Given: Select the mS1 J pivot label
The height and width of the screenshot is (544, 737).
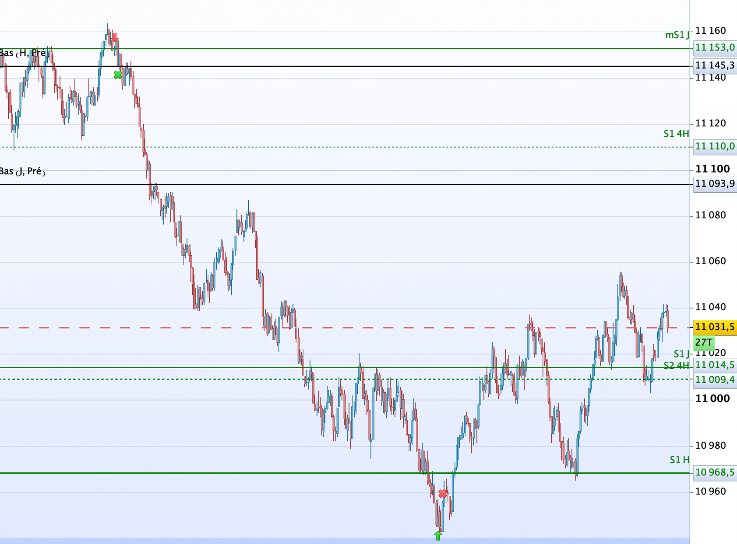Looking at the screenshot, I should point(677,35).
